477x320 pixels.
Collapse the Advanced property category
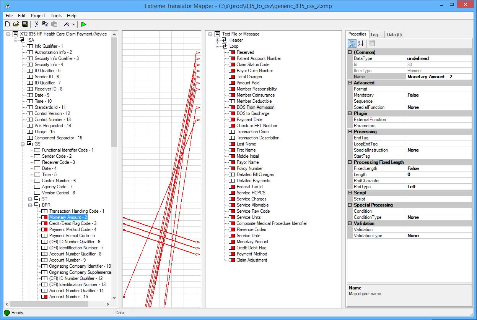pyautogui.click(x=350, y=83)
